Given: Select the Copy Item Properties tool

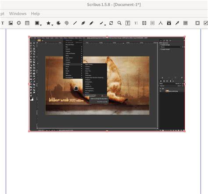Looking at the screenshot, I should point(169,23).
